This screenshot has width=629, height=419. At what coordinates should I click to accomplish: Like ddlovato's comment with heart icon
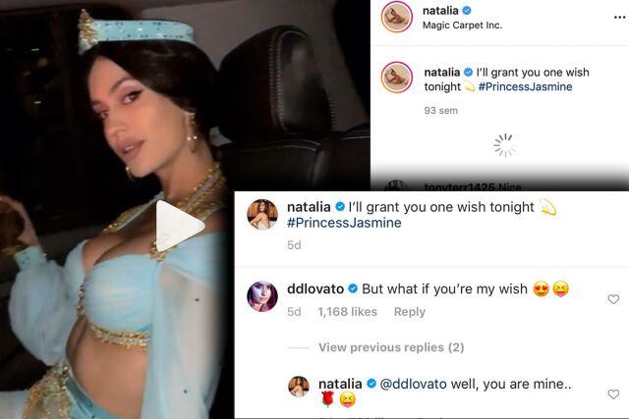point(613,299)
